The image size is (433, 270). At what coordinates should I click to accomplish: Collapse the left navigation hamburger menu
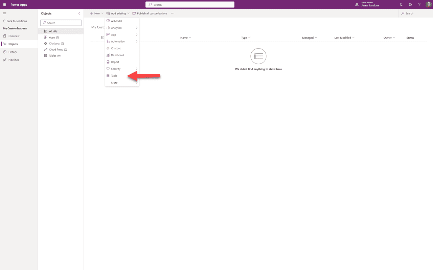(x=4, y=13)
